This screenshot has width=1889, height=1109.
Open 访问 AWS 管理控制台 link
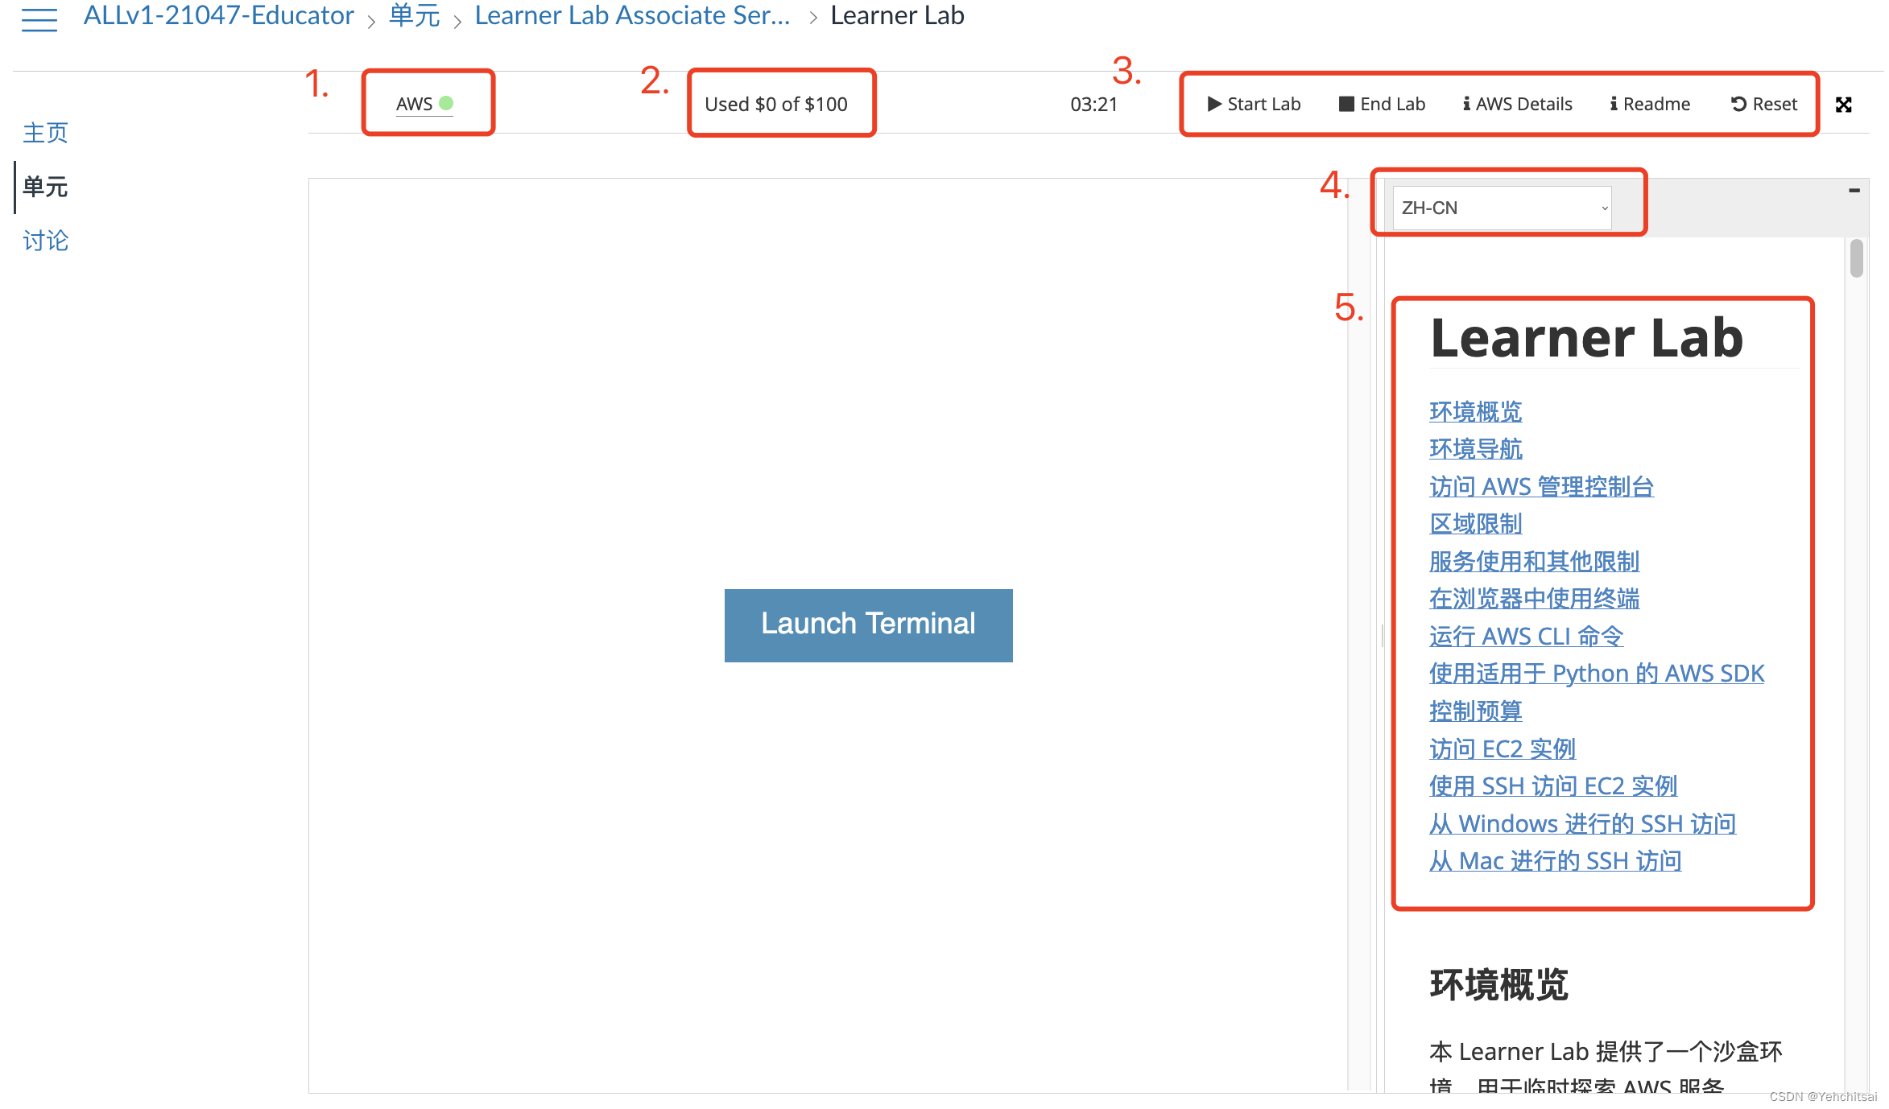pyautogui.click(x=1541, y=486)
